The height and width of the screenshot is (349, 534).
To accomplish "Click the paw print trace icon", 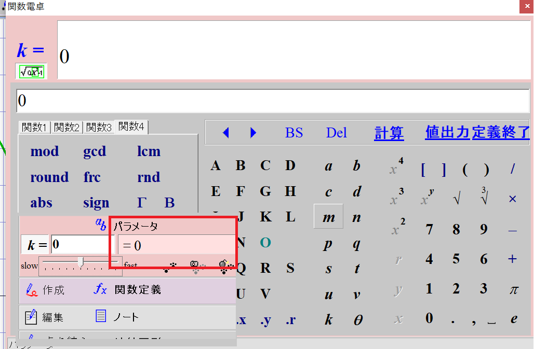I will 170,267.
